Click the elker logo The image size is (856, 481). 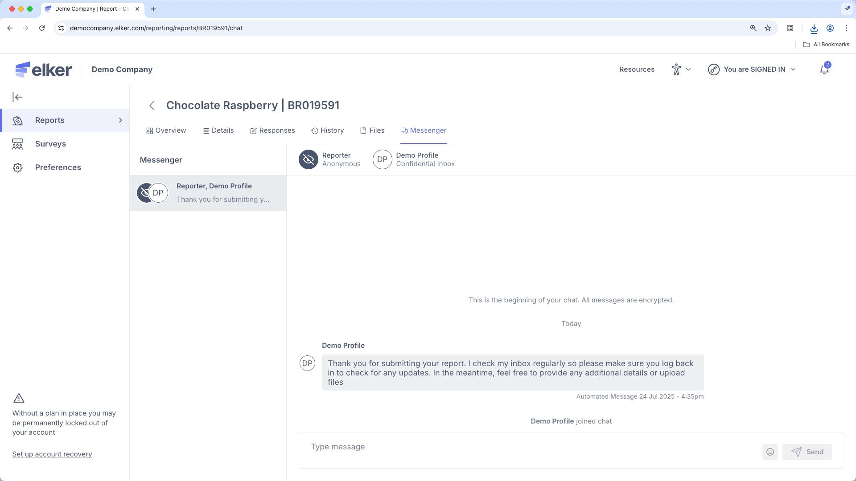coord(43,69)
